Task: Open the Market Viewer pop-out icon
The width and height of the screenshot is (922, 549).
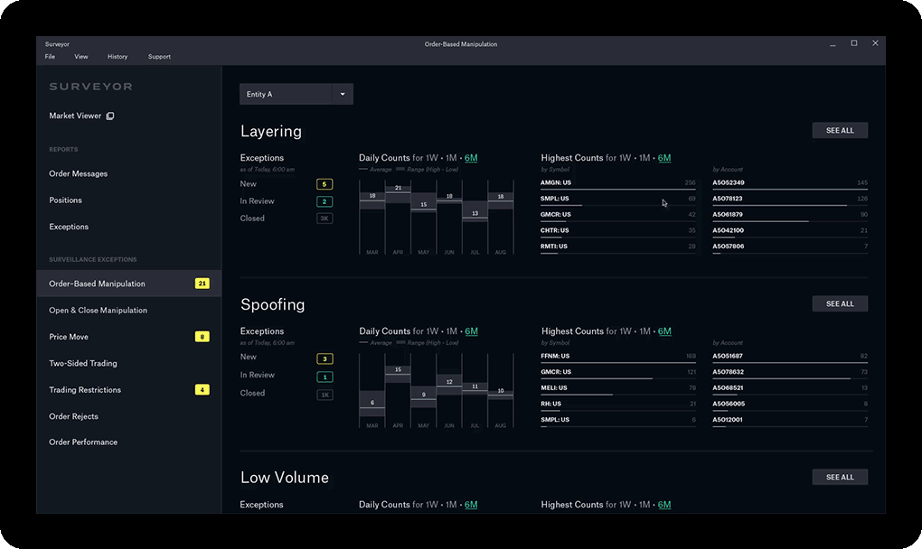Action: 110,116
